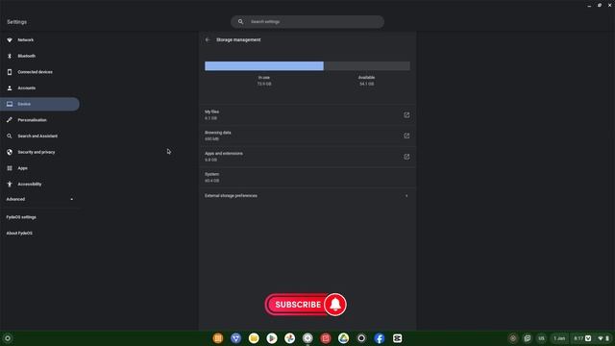Open the yellow Files app on shelf
The width and height of the screenshot is (615, 346).
point(254,338)
